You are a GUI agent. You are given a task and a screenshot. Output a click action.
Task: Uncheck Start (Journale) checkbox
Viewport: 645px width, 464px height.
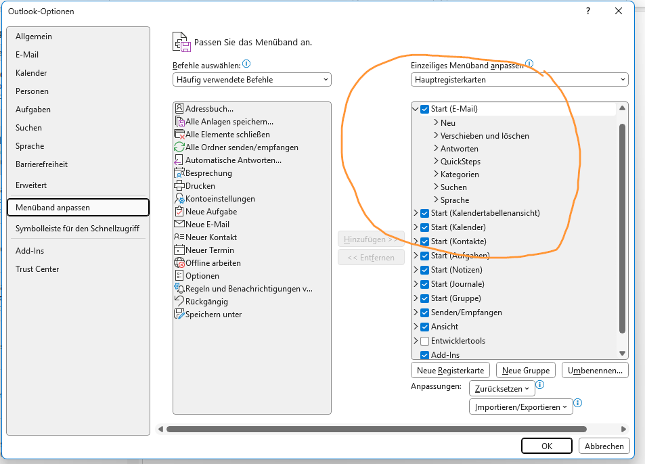[x=425, y=284]
